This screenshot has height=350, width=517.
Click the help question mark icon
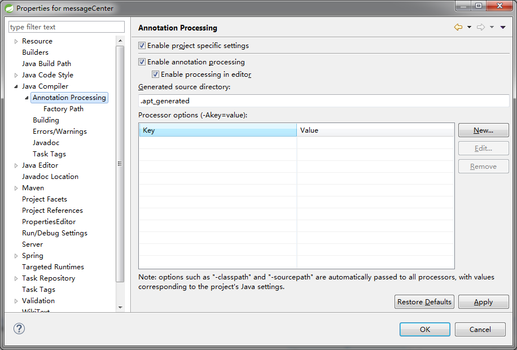pyautogui.click(x=19, y=329)
